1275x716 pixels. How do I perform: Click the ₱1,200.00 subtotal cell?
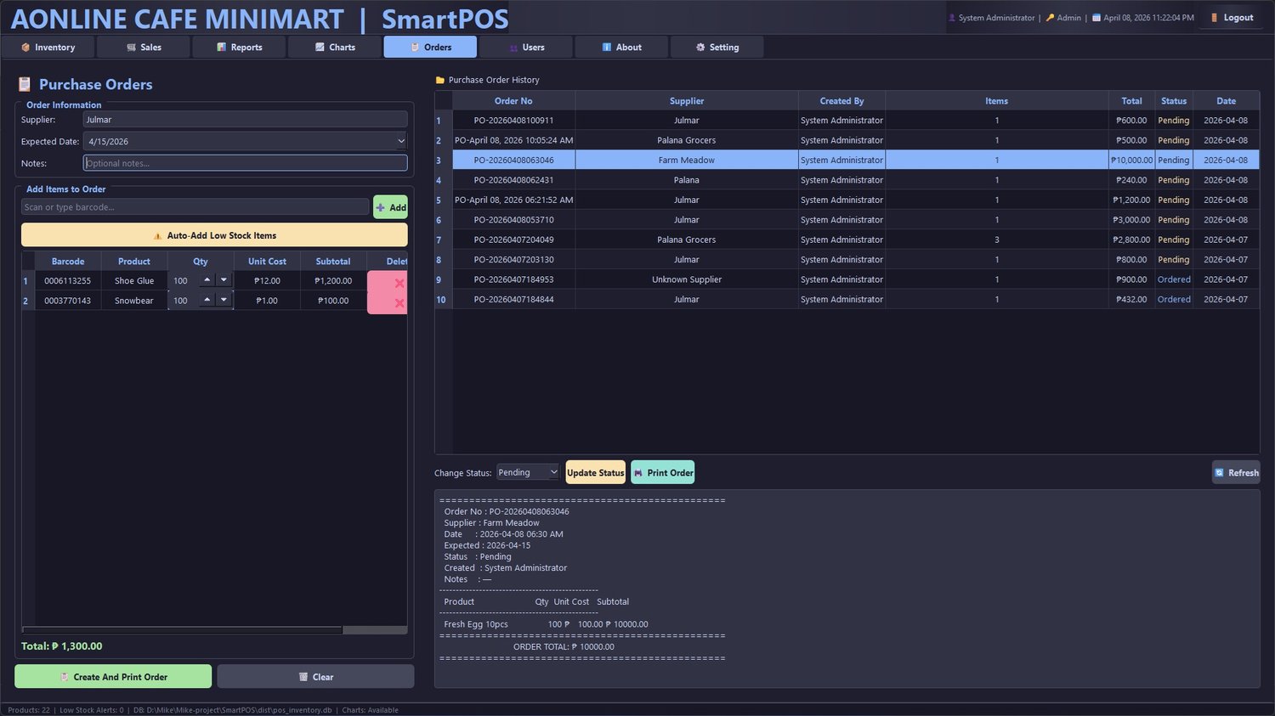tap(333, 280)
